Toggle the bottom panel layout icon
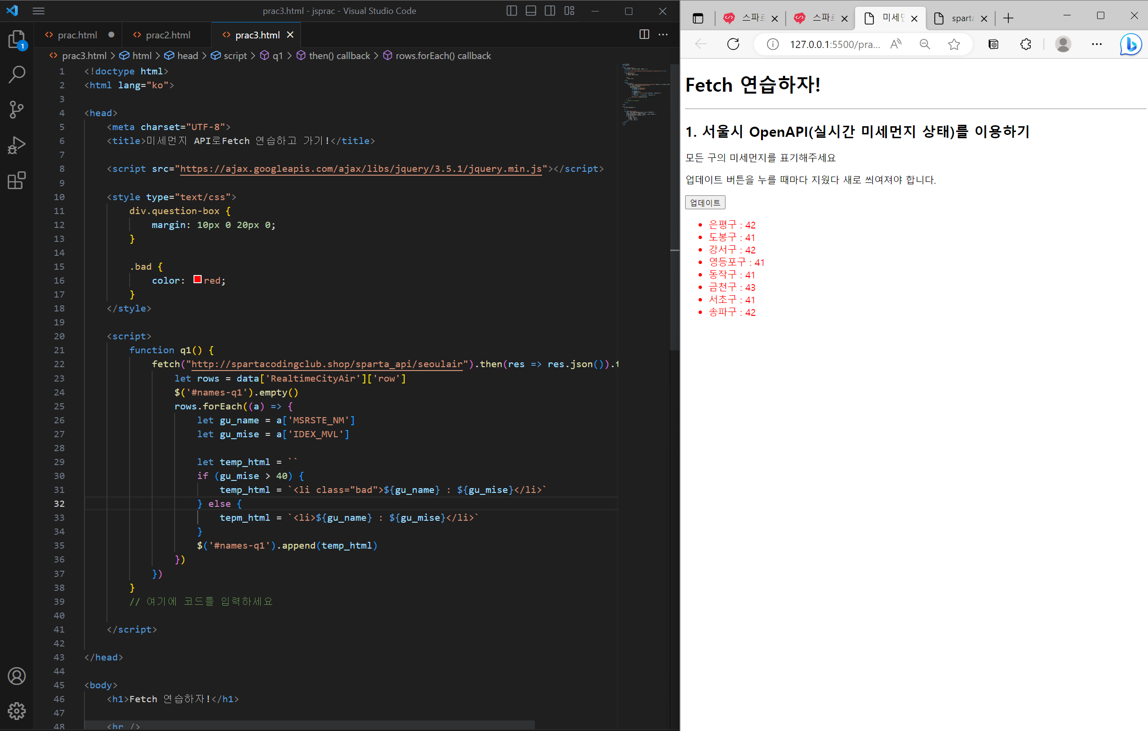The height and width of the screenshot is (731, 1148). 531,11
